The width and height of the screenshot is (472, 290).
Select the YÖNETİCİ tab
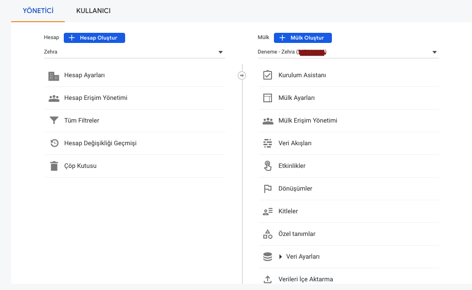click(x=37, y=11)
